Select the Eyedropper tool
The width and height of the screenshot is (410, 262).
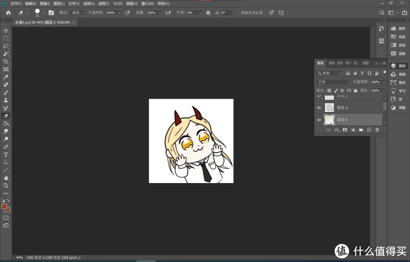pos(6,77)
